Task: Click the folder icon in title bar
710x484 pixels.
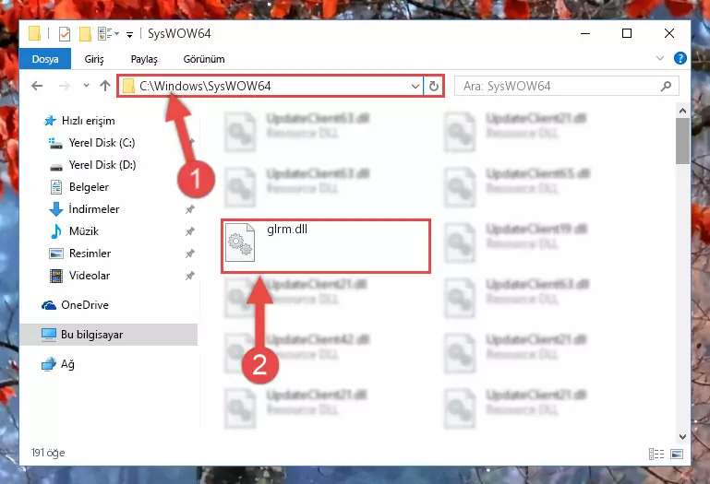Action: [34, 34]
